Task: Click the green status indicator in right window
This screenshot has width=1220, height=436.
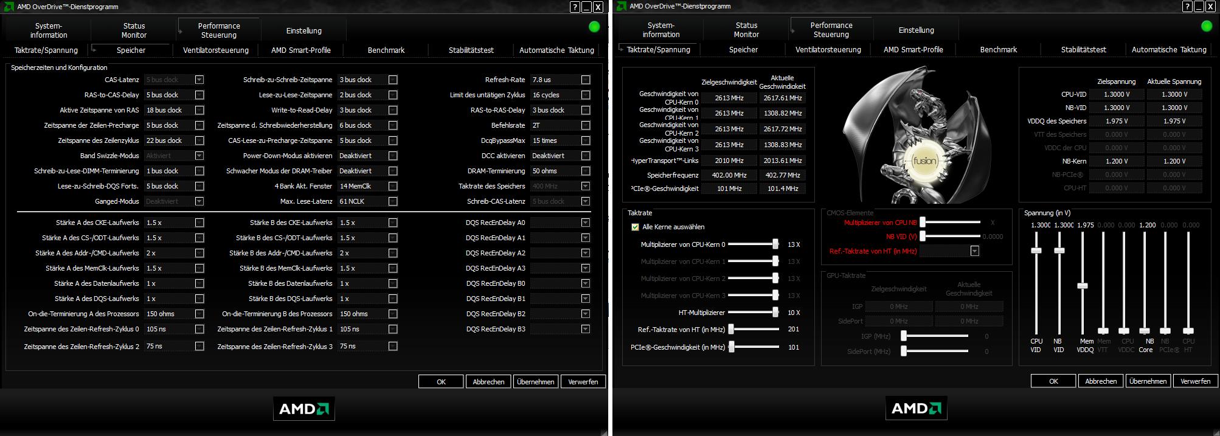Action: (x=1207, y=26)
